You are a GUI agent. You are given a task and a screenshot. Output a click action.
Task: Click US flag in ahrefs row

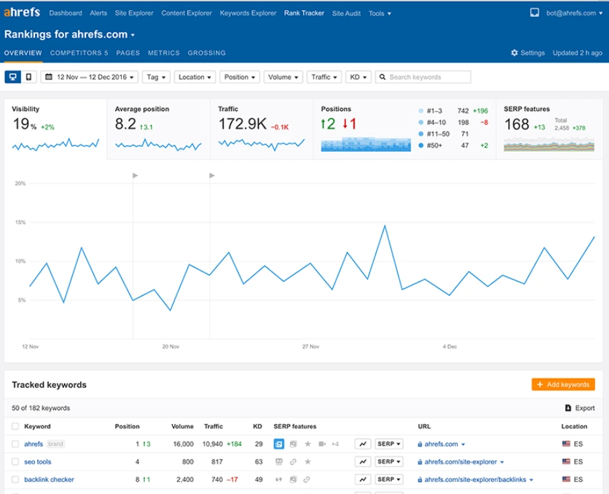567,444
